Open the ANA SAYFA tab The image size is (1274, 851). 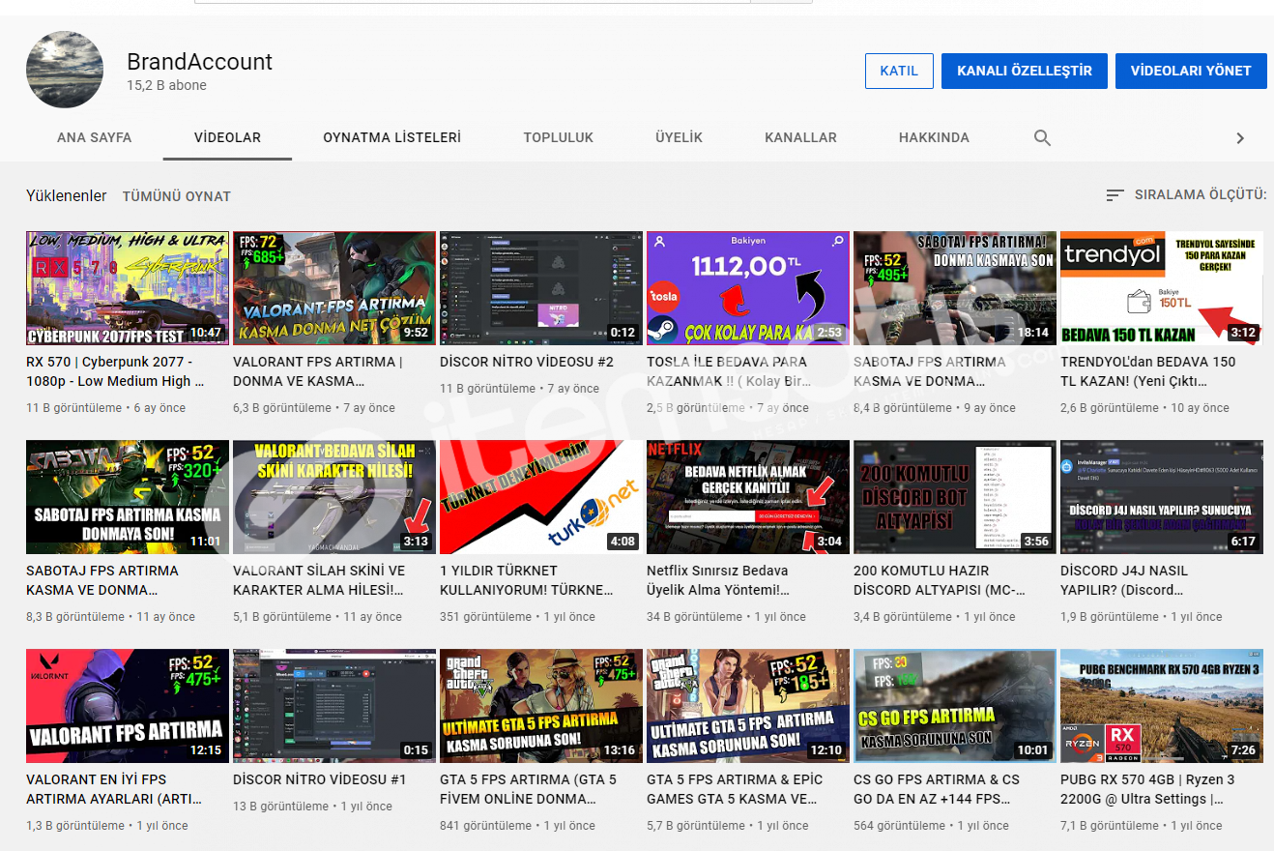tap(95, 137)
